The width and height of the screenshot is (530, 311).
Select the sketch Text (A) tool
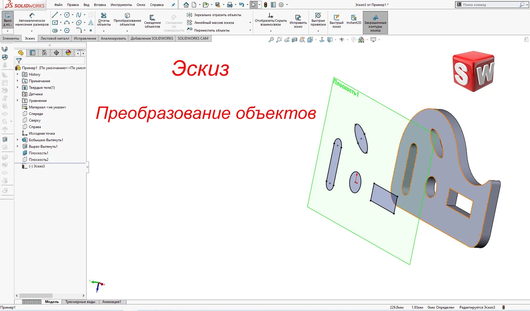[91, 23]
